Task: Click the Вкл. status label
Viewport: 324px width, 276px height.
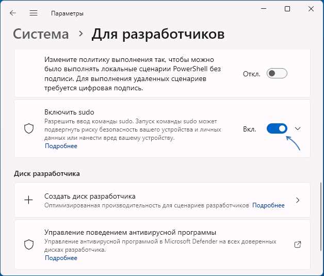Action: click(x=249, y=129)
